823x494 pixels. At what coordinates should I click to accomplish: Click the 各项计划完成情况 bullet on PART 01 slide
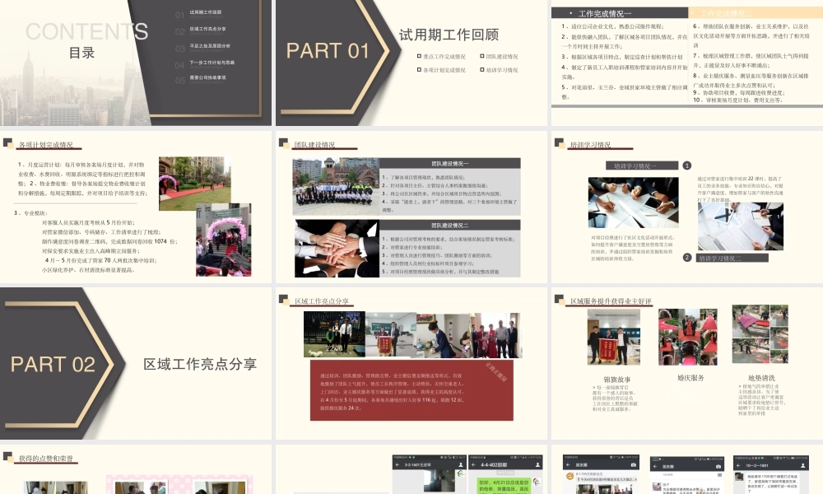pos(441,70)
